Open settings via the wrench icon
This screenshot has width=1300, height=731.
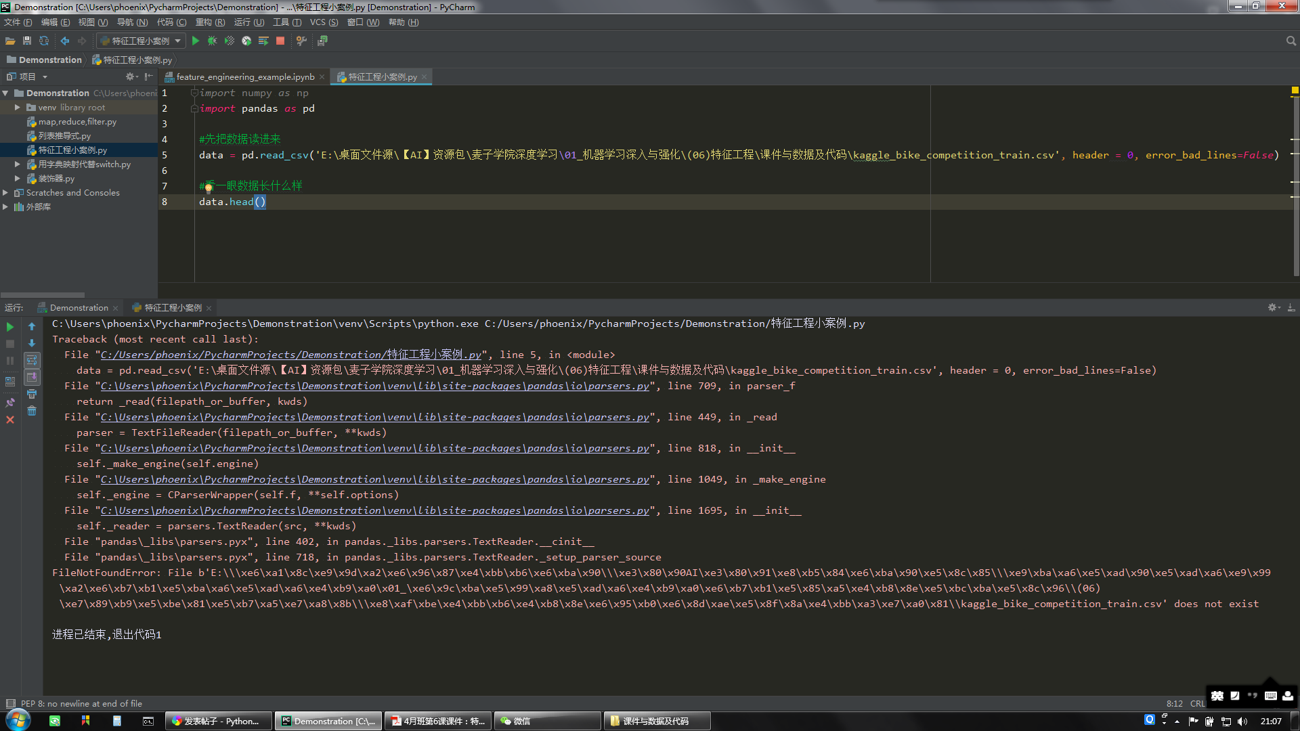coord(301,41)
